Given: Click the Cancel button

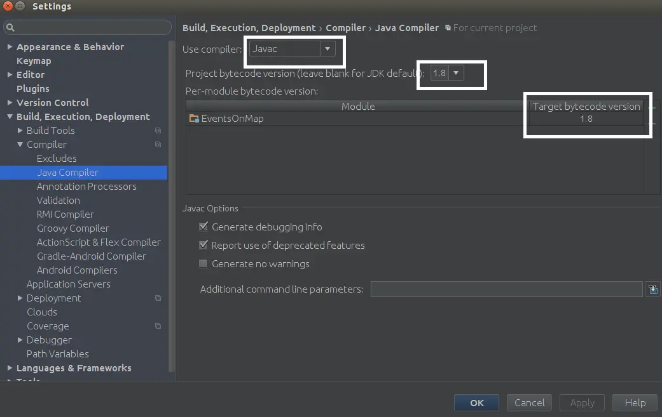Looking at the screenshot, I should 530,402.
